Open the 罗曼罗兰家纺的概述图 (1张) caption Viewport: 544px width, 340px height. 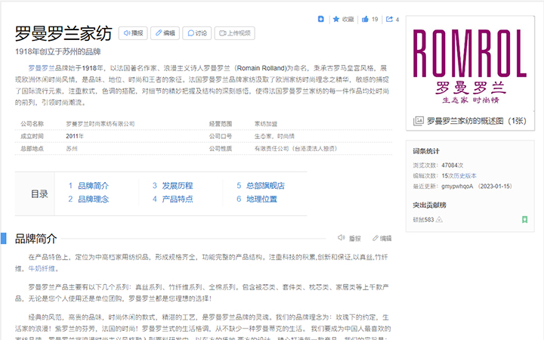coord(477,121)
